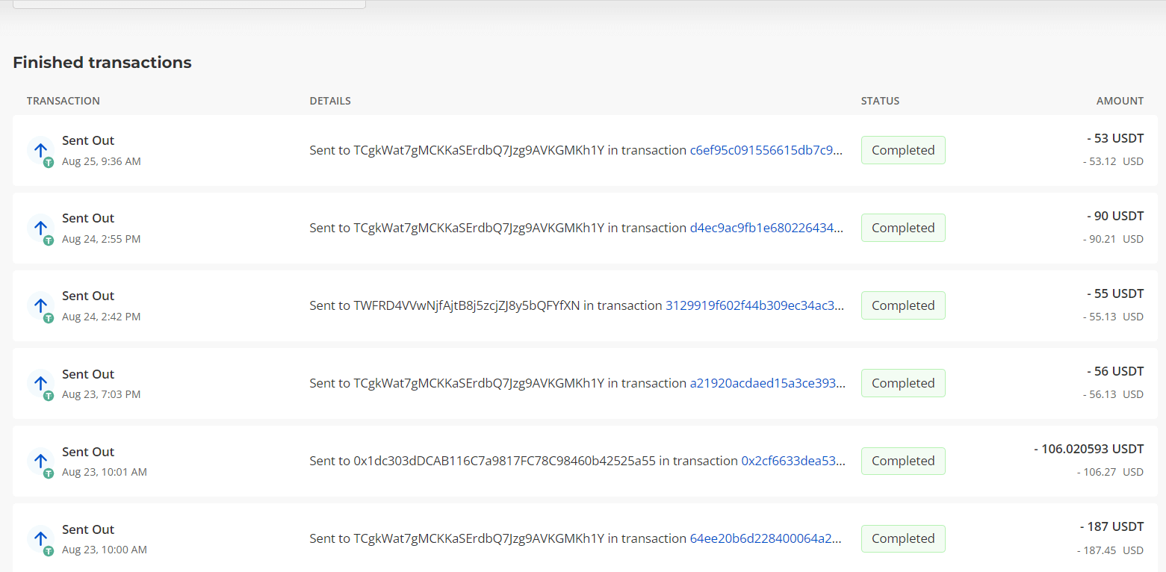Open transaction hash link a21920acdaed15a3ce393
This screenshot has height=572, width=1166.
[766, 383]
